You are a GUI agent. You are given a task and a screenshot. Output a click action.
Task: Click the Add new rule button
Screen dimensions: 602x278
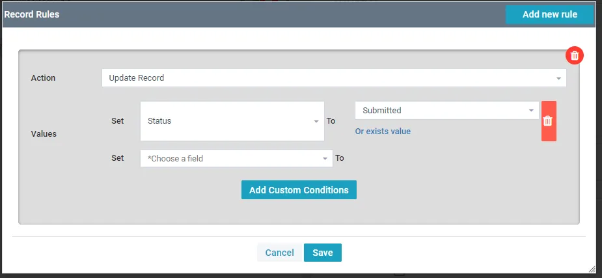(x=549, y=14)
